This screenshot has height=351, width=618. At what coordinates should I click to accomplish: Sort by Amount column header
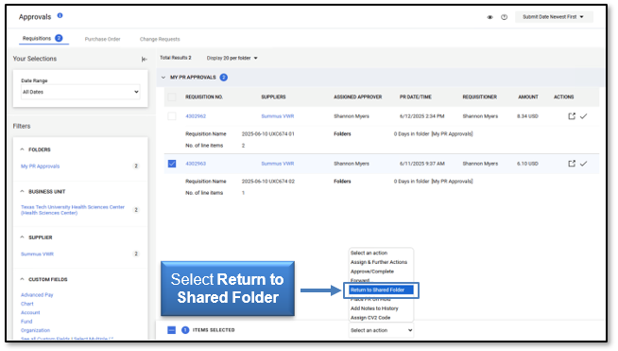tap(528, 97)
